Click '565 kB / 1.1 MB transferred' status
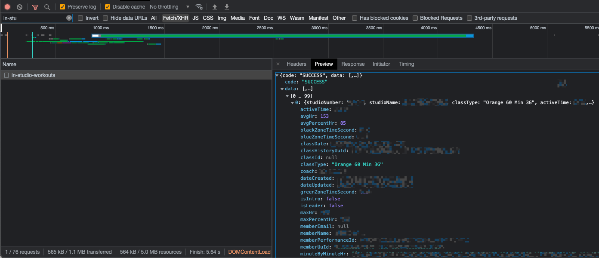The image size is (599, 258). [80, 252]
